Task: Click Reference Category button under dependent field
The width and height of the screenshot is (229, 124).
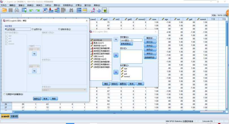Action: tap(127, 44)
